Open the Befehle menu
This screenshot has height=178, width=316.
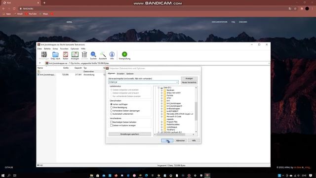pyautogui.click(x=47, y=49)
